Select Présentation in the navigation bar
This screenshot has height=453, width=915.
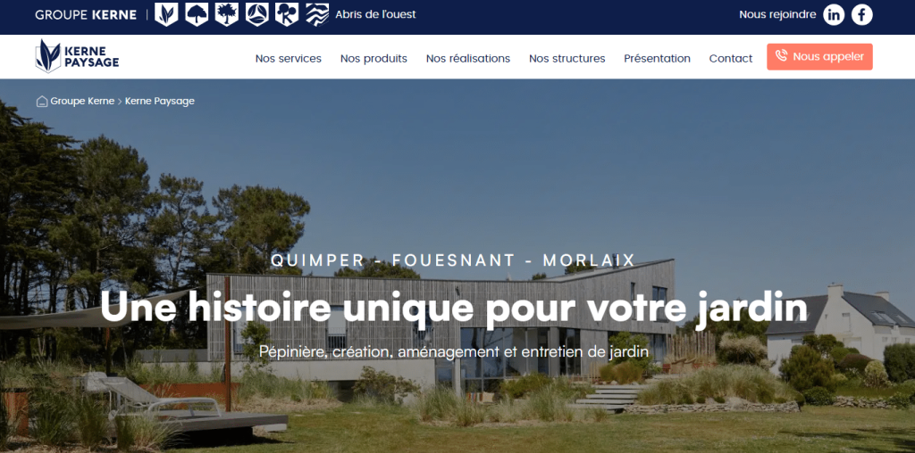pos(657,59)
